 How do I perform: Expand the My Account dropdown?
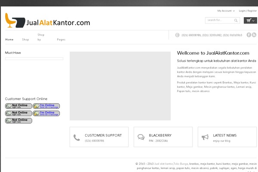[x=226, y=11]
